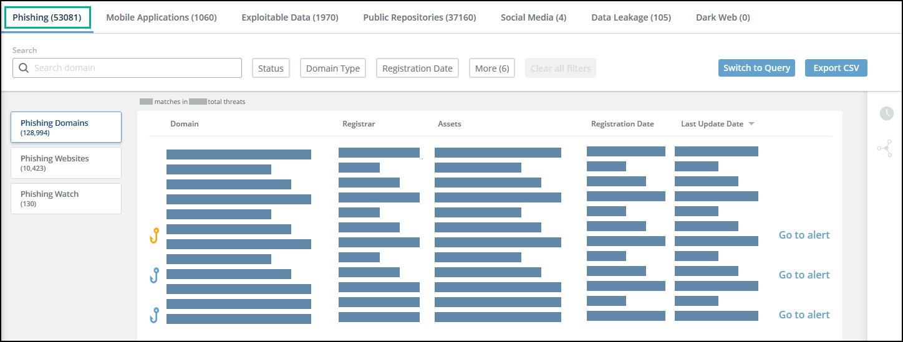Go to alert beside the orange hook

[804, 235]
